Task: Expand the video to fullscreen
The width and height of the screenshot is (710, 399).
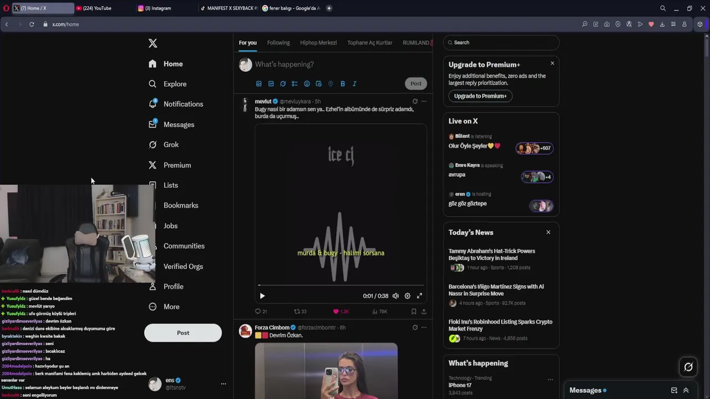Action: coord(419,296)
